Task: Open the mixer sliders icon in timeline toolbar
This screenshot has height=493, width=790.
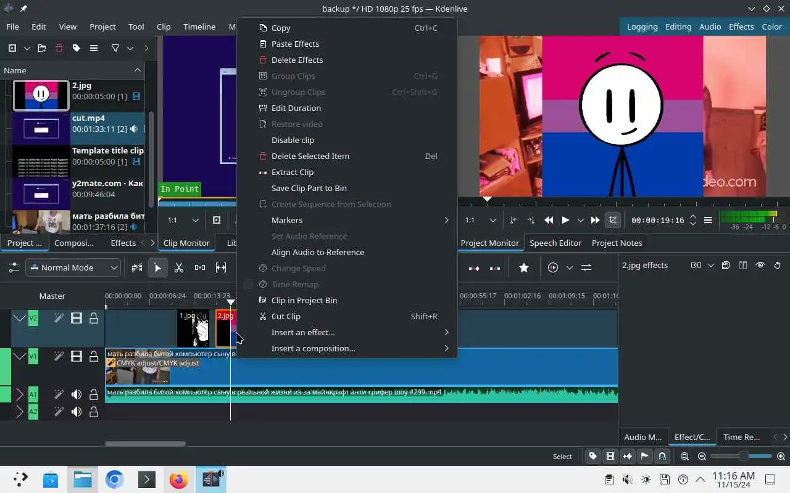Action: pos(586,267)
